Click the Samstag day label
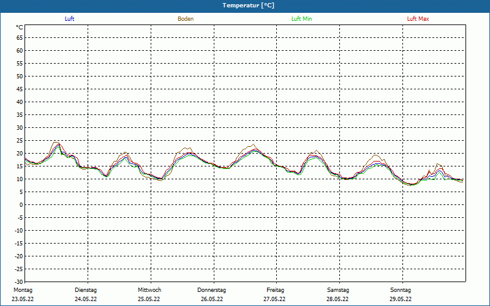The width and height of the screenshot is (490, 306). (338, 290)
